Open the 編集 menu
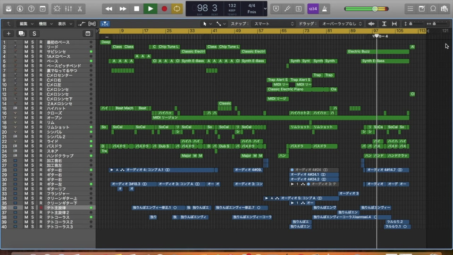This screenshot has width=453, height=255. click(26, 24)
